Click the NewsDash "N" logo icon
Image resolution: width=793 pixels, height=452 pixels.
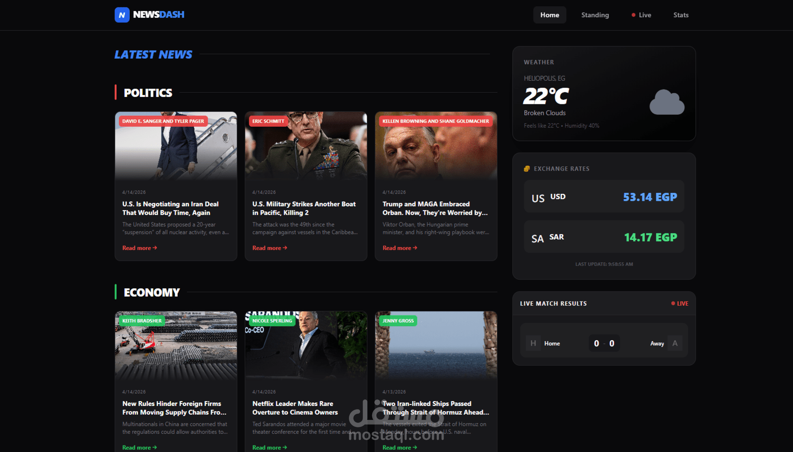click(121, 14)
